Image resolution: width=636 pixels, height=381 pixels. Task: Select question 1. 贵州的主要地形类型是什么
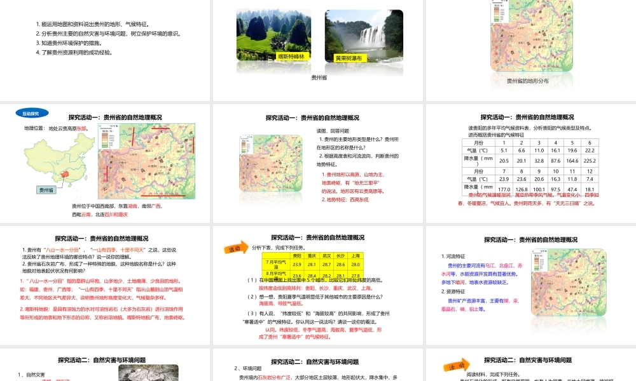click(x=357, y=144)
